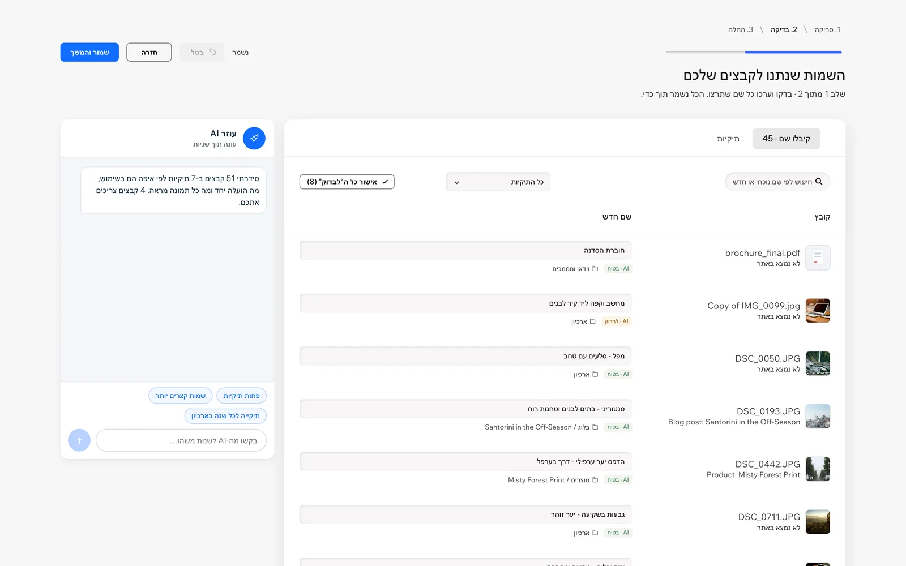Viewport: 906px width, 566px height.
Task: Choose the תיקייה לכל שנה בארכיון chip
Action: pos(225,415)
